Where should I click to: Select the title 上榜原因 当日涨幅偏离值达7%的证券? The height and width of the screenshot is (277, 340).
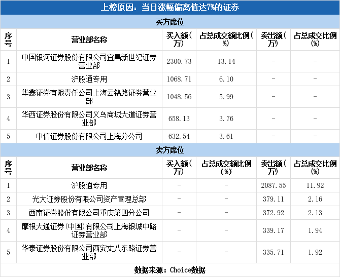170,8
